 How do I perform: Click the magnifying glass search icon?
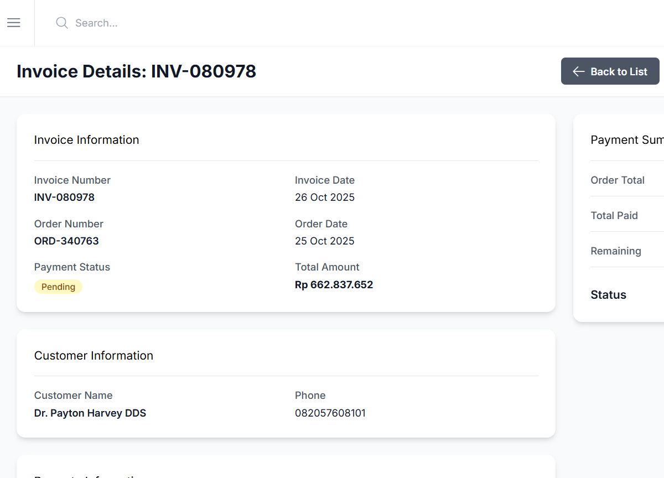(x=62, y=23)
